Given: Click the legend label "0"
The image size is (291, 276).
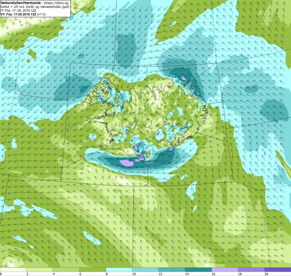Looking at the screenshot, I should click(1, 274).
